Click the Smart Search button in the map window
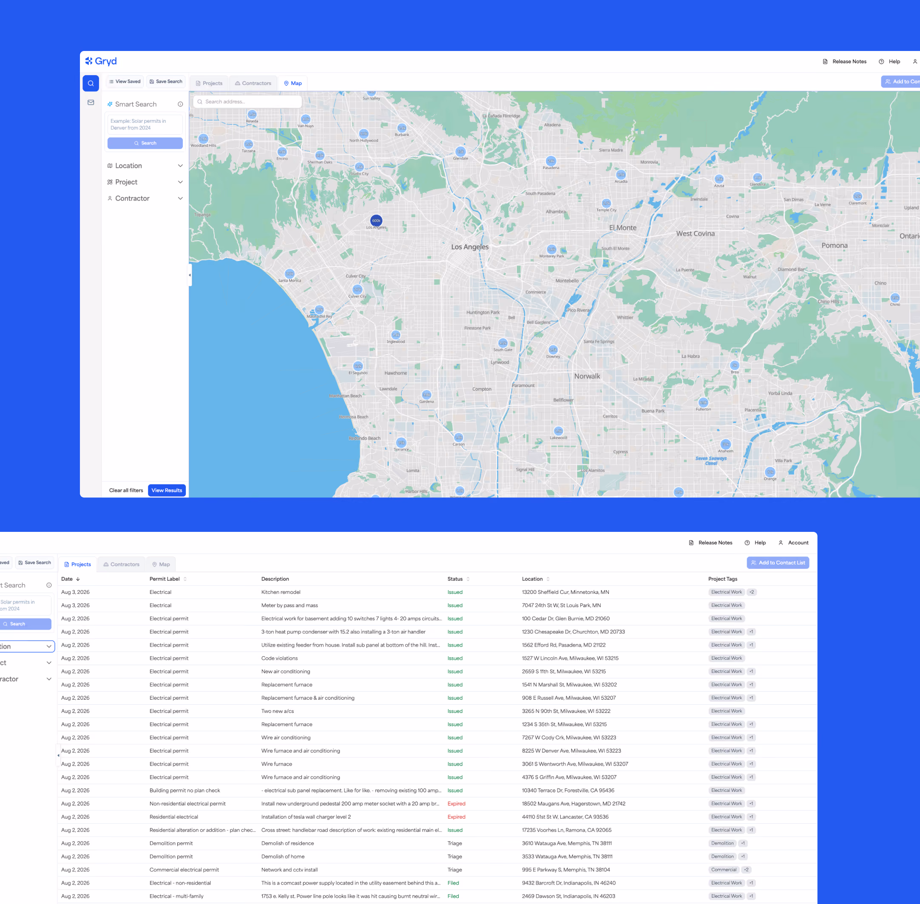 (x=145, y=143)
